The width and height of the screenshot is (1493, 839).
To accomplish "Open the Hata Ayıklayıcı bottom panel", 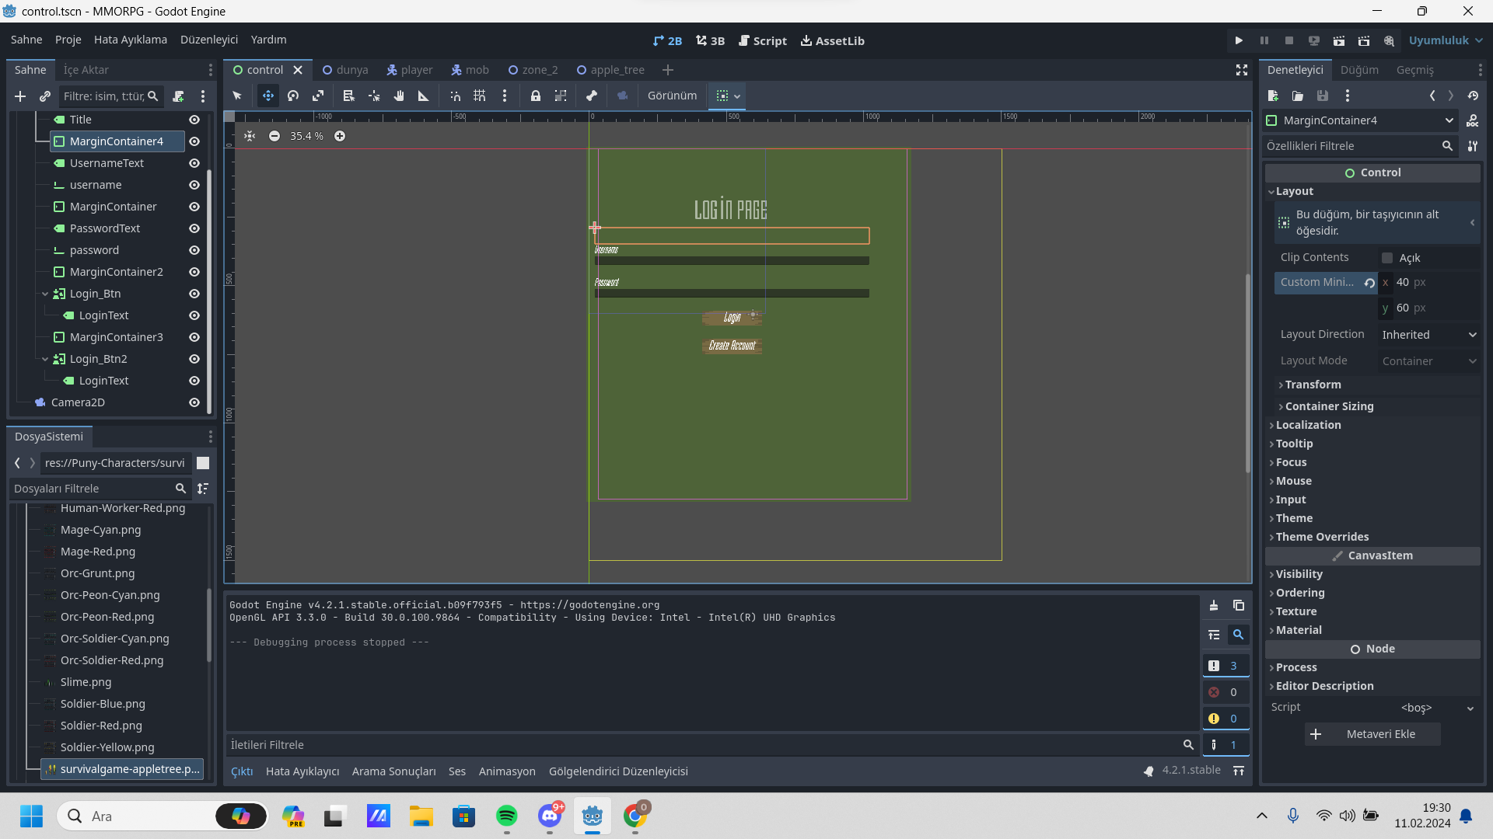I will coord(302,771).
